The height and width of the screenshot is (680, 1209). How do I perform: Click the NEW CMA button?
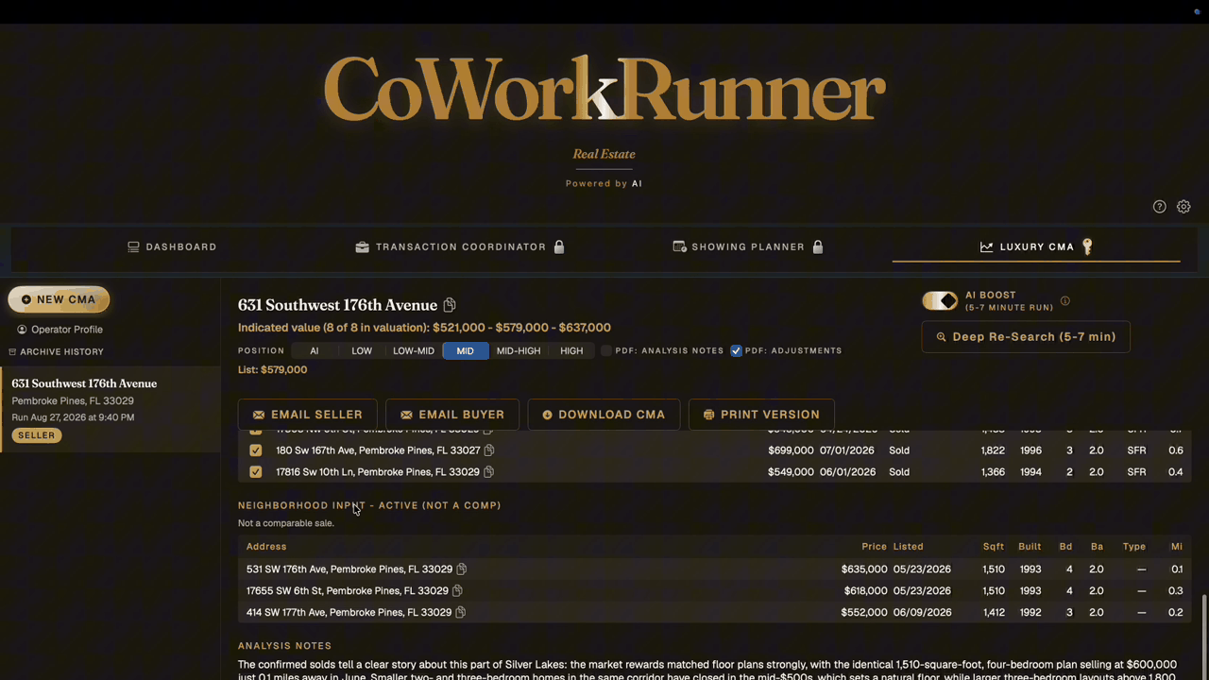(x=59, y=299)
